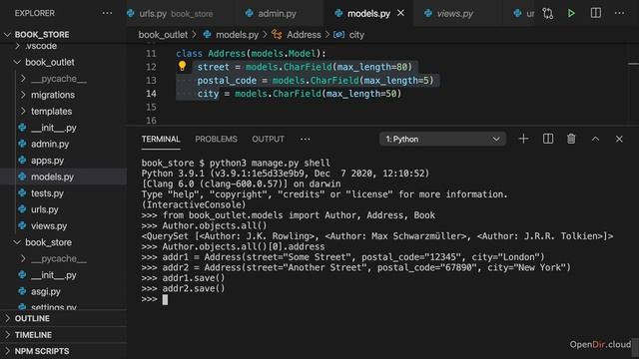This screenshot has height=359, width=639.
Task: Open editor More Actions ellipsis
Action: [619, 13]
